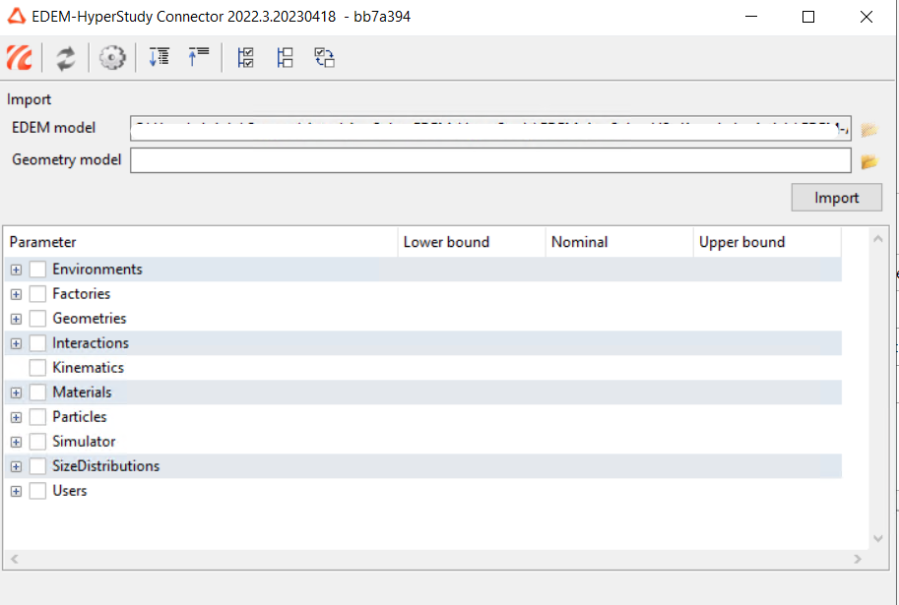
Task: Tick the Materials checkbox
Action: 37,393
